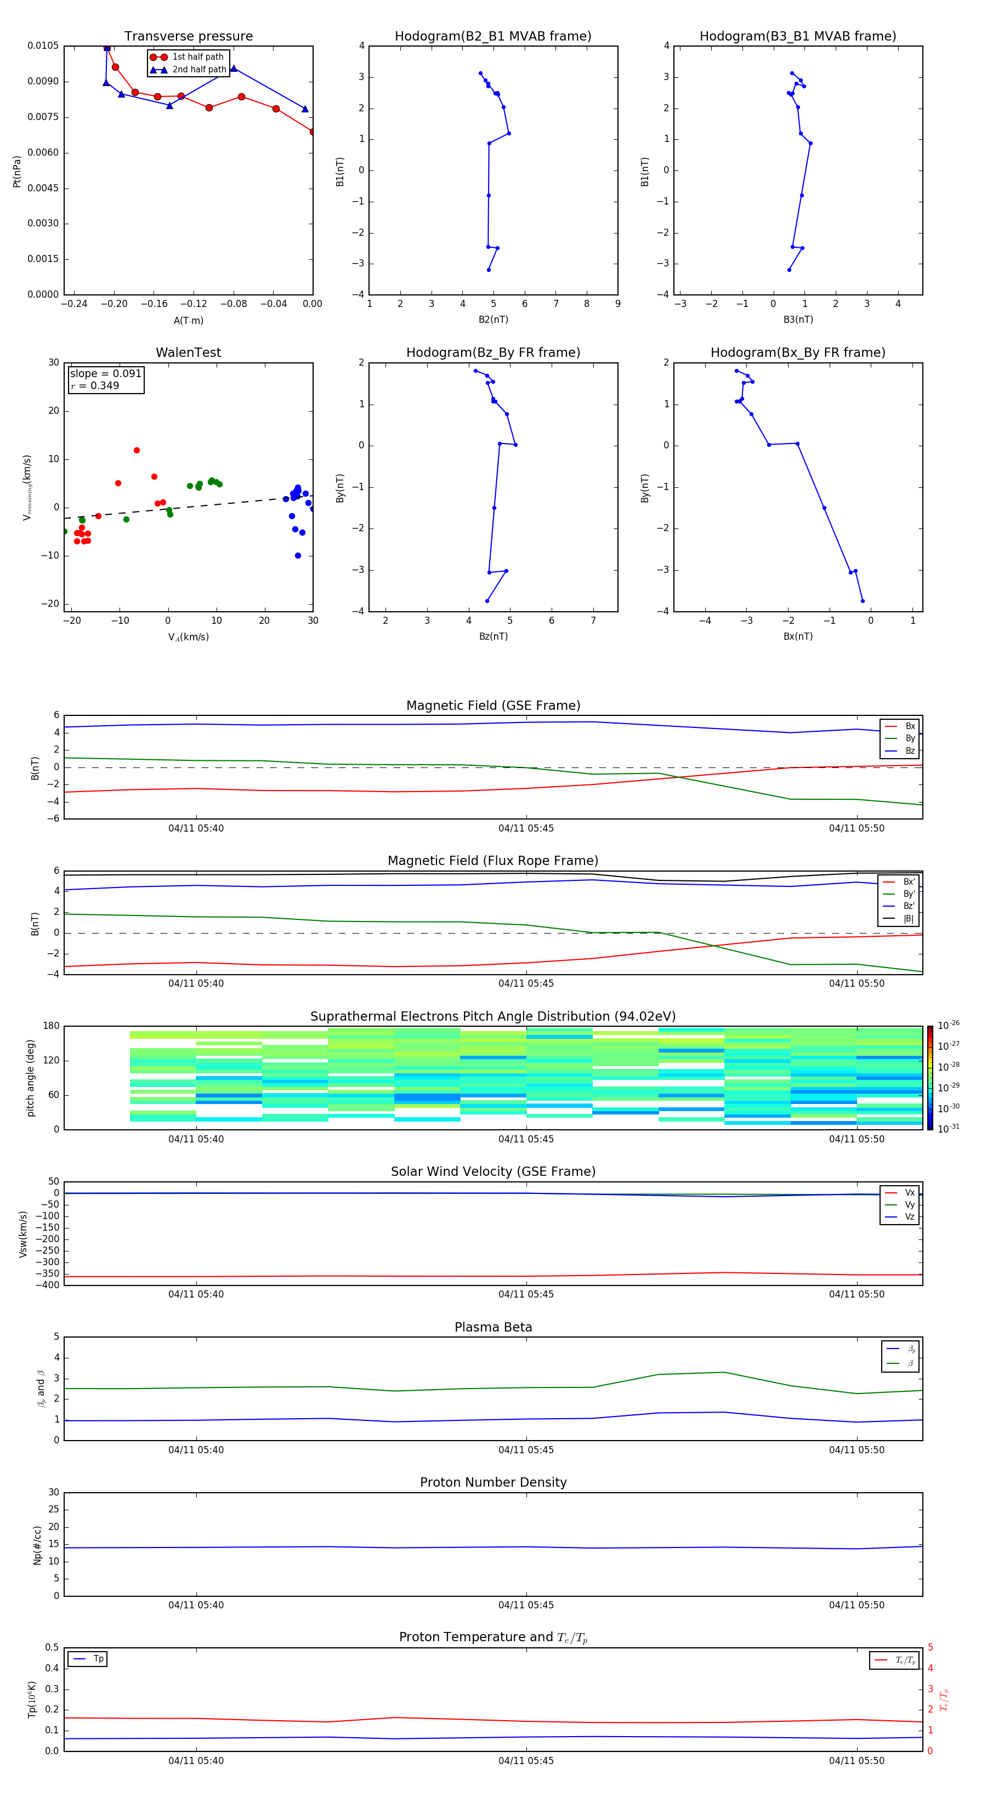Click the Proton Number Density title
Image resolution: width=987 pixels, height=1809 pixels.
[x=493, y=1482]
